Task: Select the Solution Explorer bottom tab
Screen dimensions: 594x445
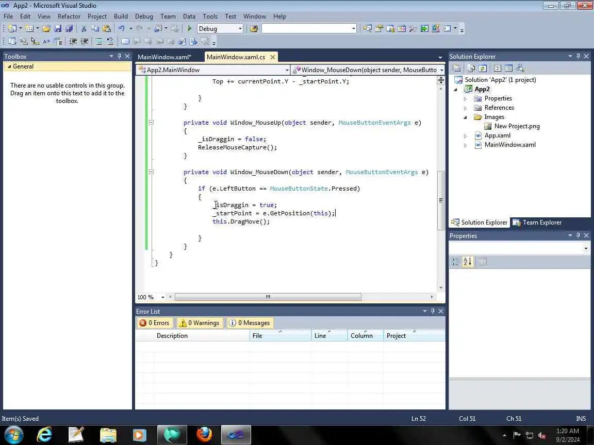Action: coord(480,222)
